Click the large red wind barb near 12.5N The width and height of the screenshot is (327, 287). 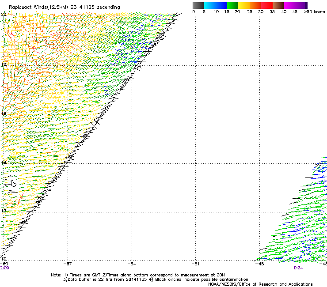pos(20,199)
